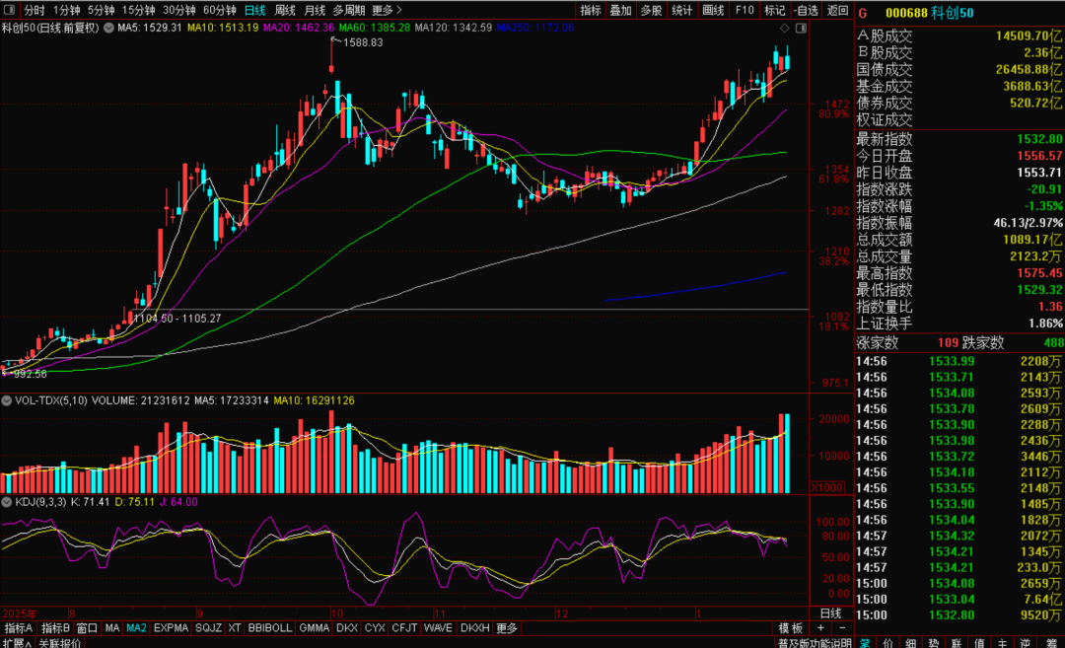Click the circular icon beside the VOL-TDX indicator
This screenshot has height=648, width=1065.
point(7,401)
